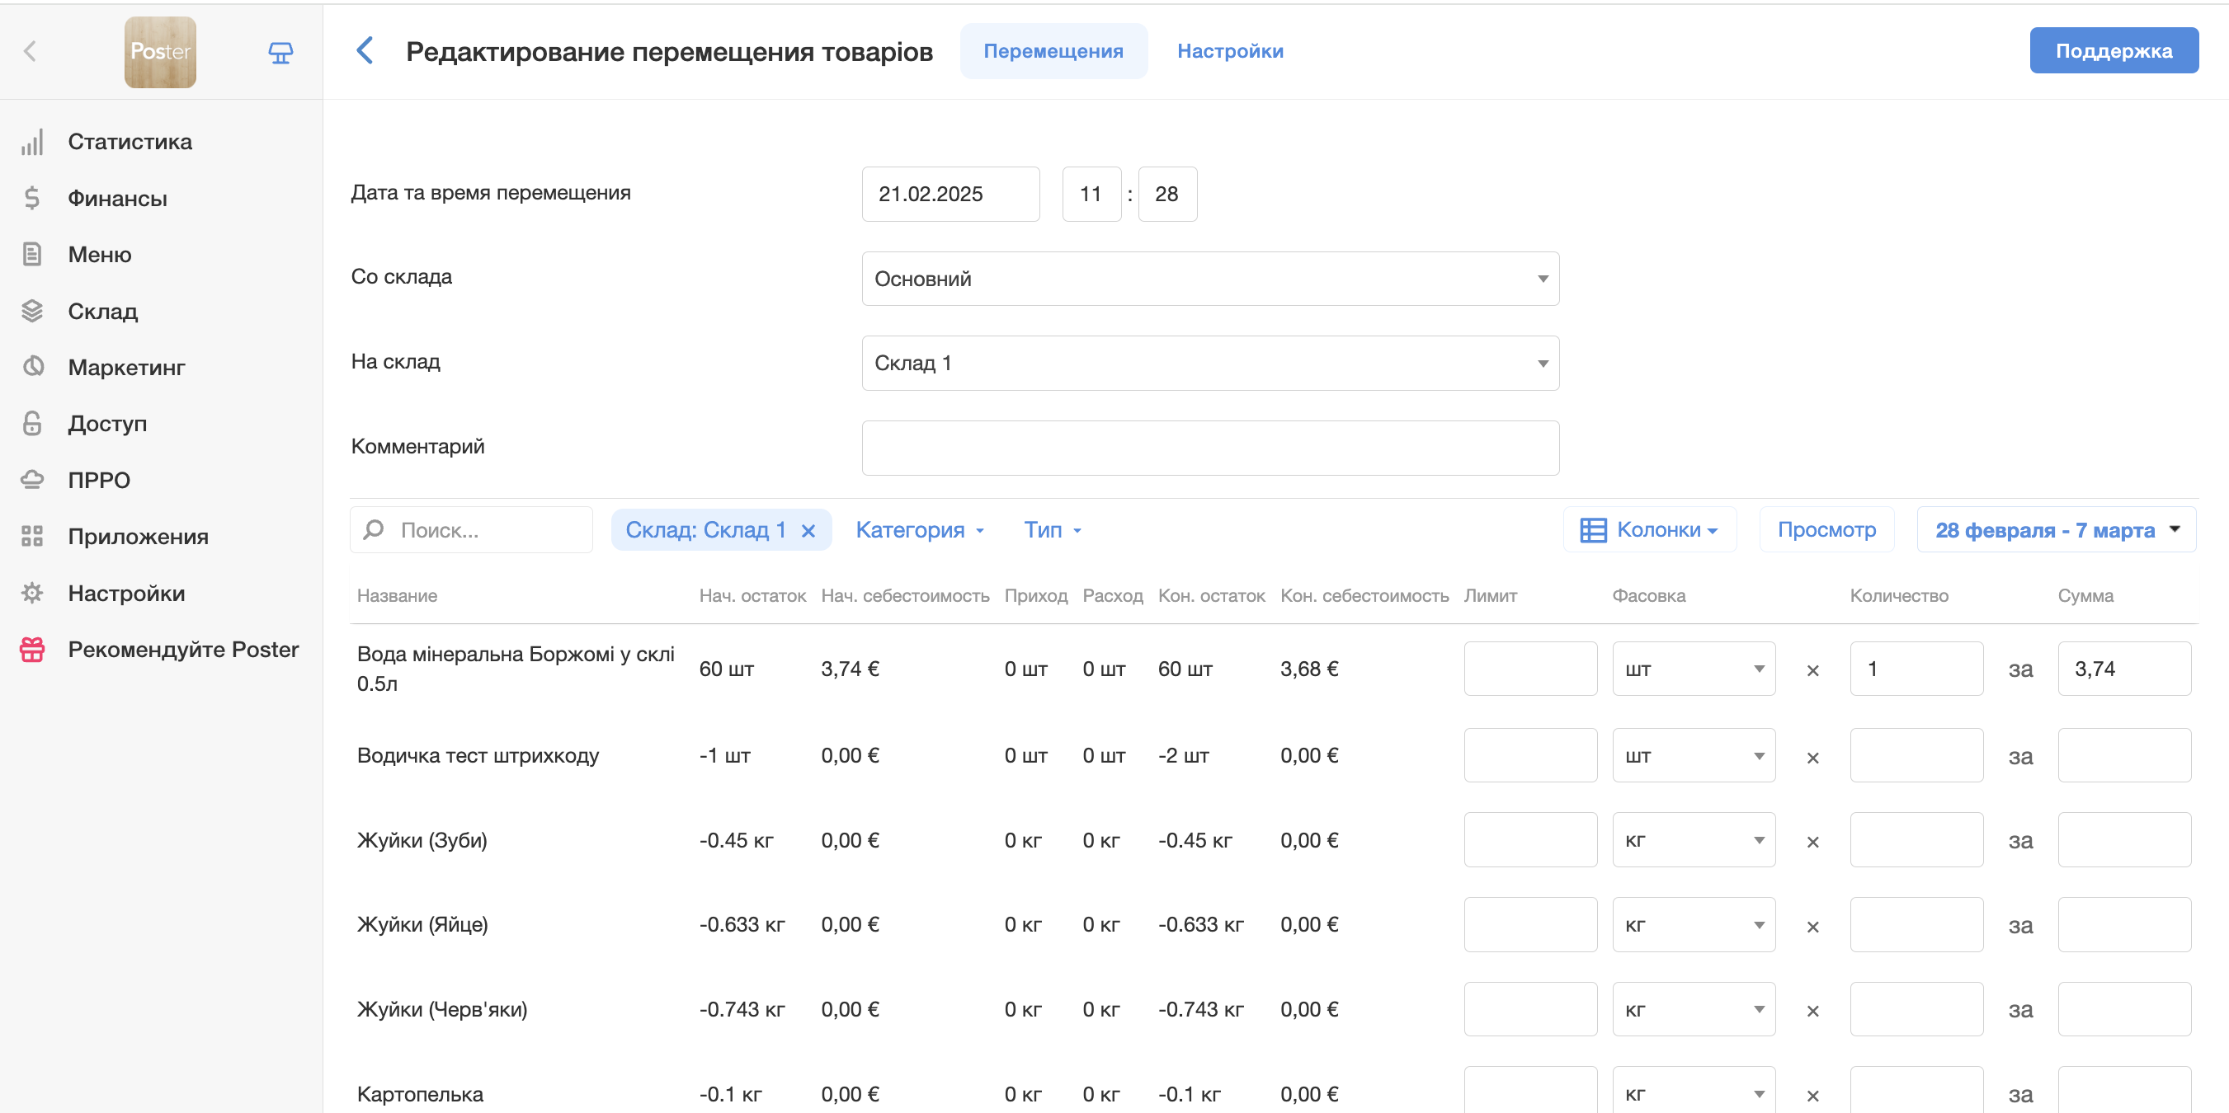Remove the Склад 1 filter chip

808,530
